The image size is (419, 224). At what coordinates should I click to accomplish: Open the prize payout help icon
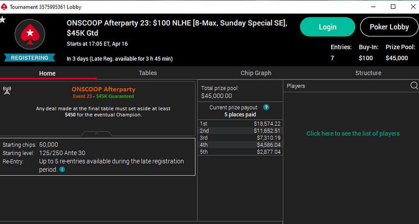[x=266, y=107]
